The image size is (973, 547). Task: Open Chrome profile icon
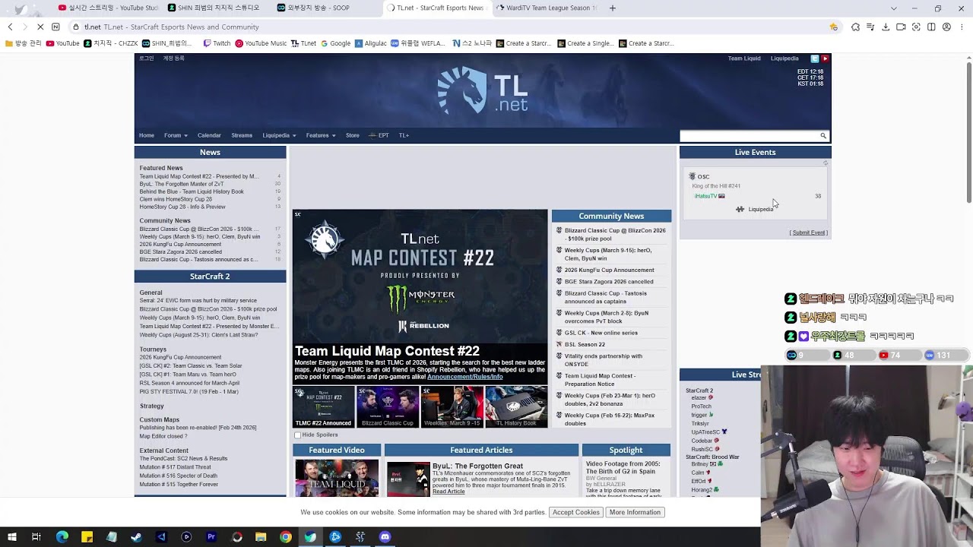pyautogui.click(x=946, y=27)
